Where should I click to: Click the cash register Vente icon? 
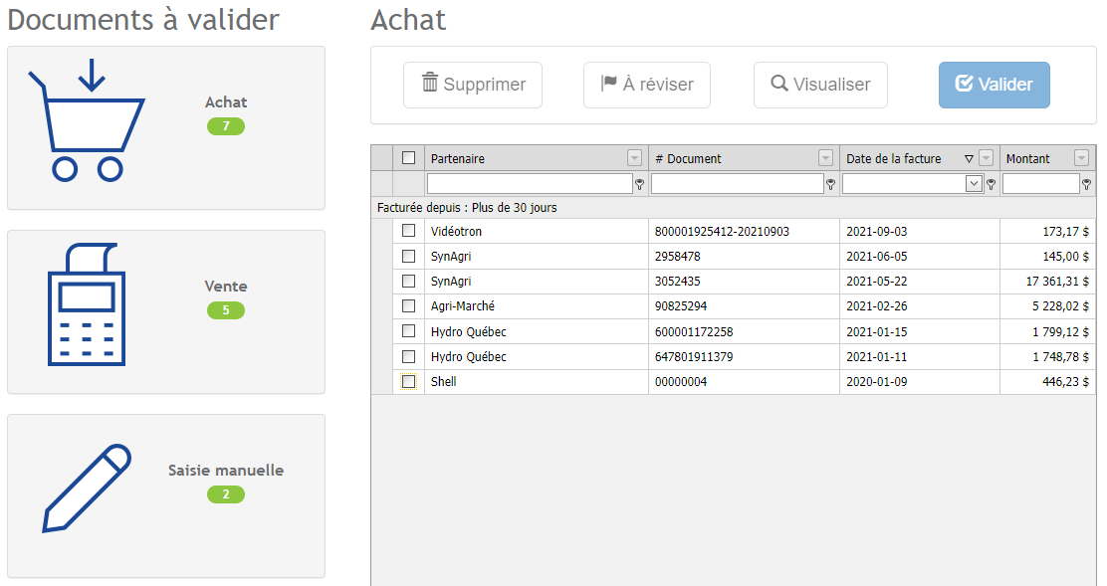click(86, 305)
